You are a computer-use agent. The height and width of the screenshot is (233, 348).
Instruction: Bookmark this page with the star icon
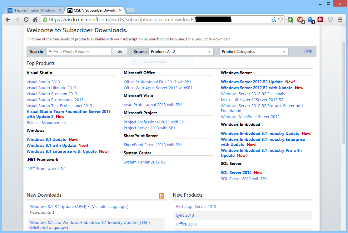coord(281,20)
